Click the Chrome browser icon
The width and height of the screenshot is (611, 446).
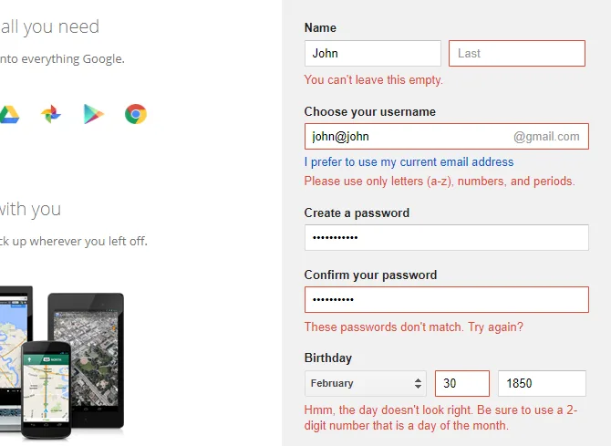[x=136, y=114]
